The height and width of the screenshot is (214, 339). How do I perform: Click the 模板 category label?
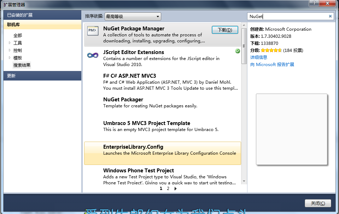tap(18, 58)
